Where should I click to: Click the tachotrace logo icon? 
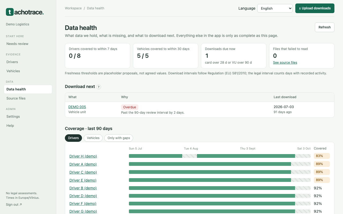(10, 12)
